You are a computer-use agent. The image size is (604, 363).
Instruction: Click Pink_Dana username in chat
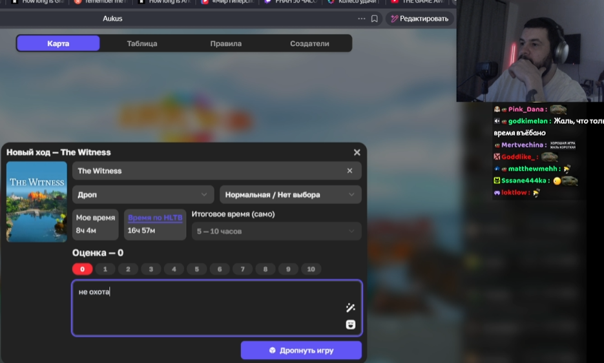pos(525,109)
